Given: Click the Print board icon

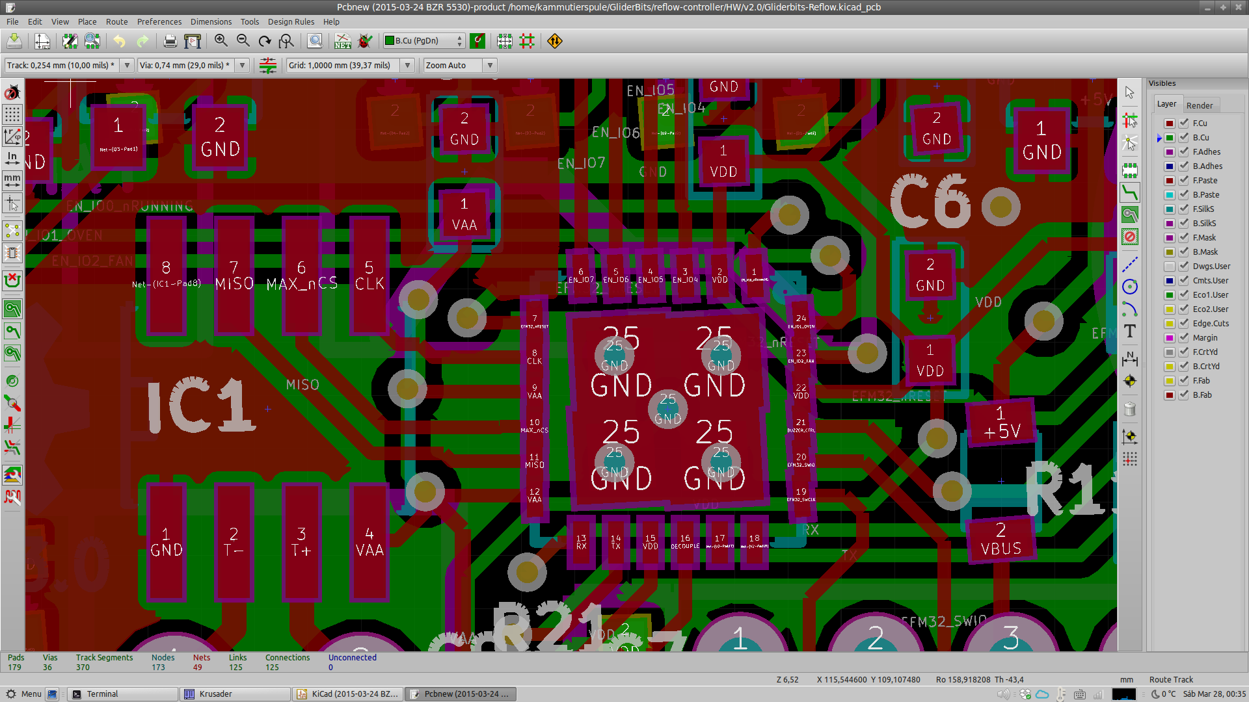Looking at the screenshot, I should (x=170, y=41).
